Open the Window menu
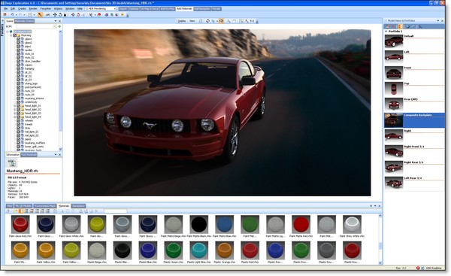 coord(70,9)
